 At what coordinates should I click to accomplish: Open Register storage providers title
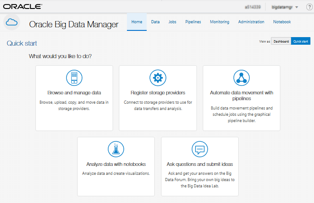pyautogui.click(x=158, y=93)
